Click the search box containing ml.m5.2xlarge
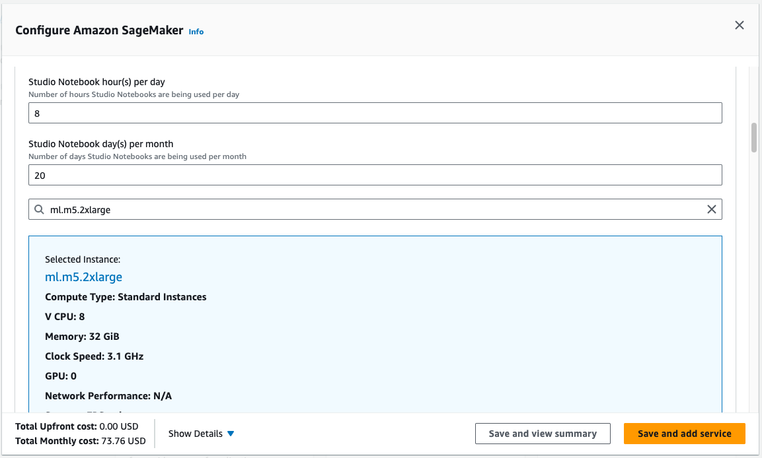The width and height of the screenshot is (762, 458). click(370, 209)
